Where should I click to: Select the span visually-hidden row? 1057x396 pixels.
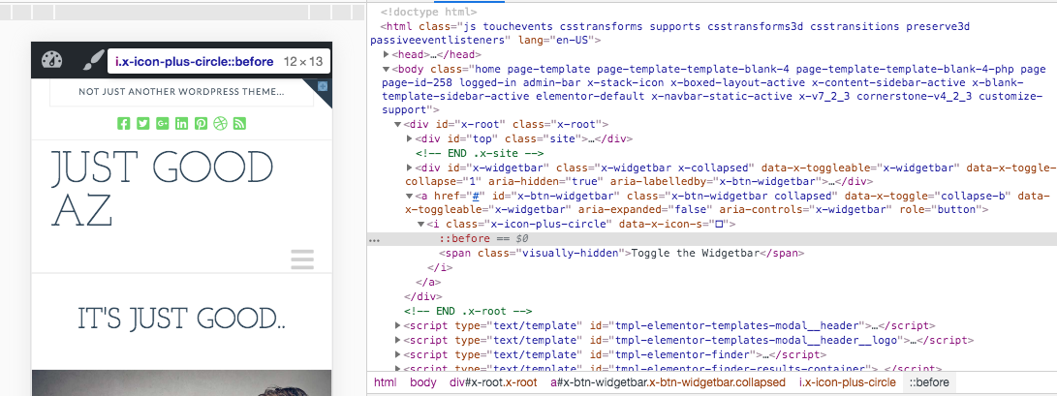click(622, 254)
